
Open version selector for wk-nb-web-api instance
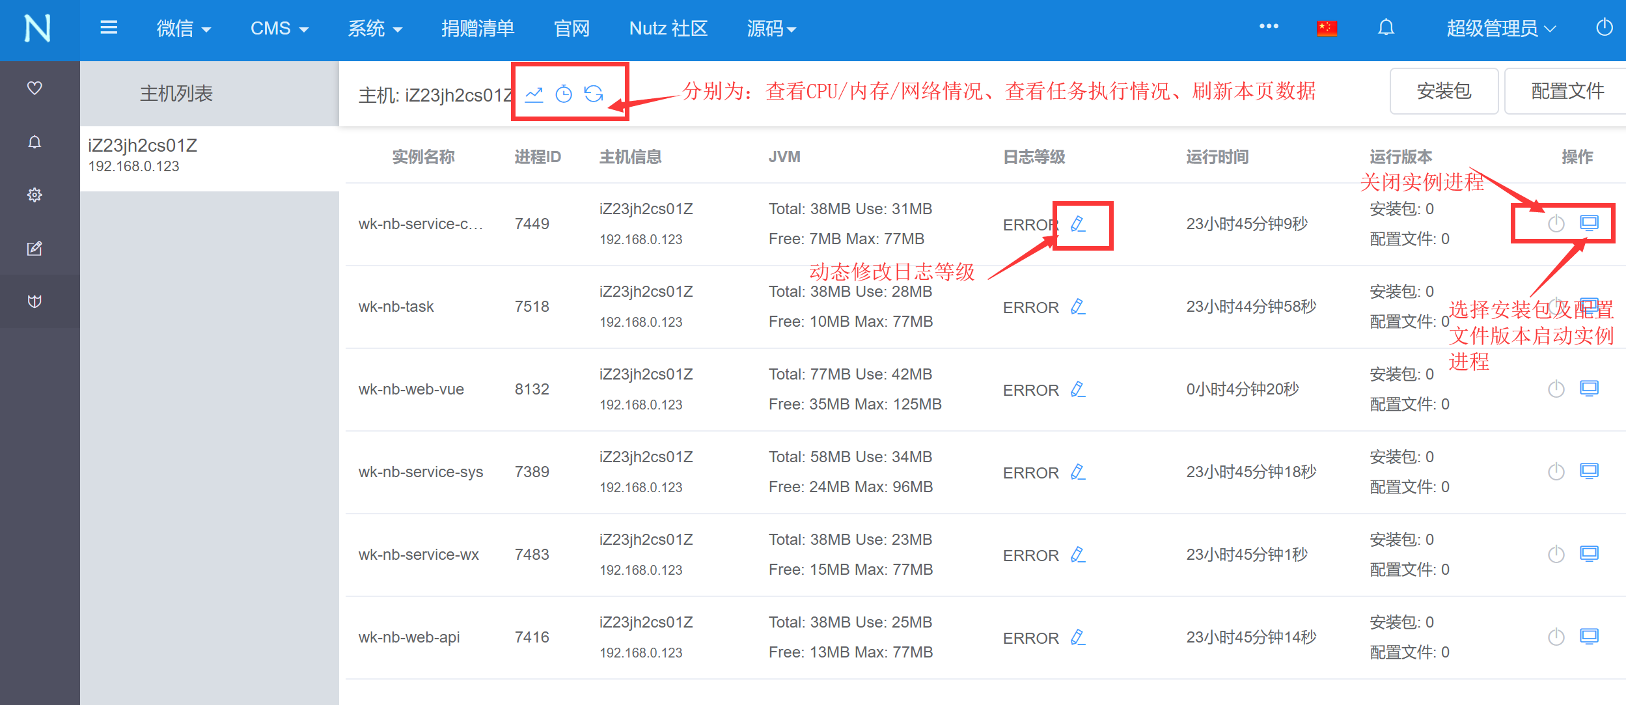[x=1590, y=637]
